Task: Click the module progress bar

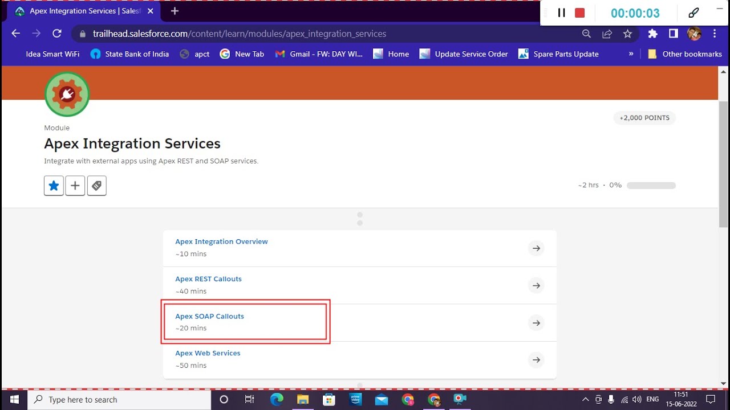Action: pyautogui.click(x=651, y=186)
